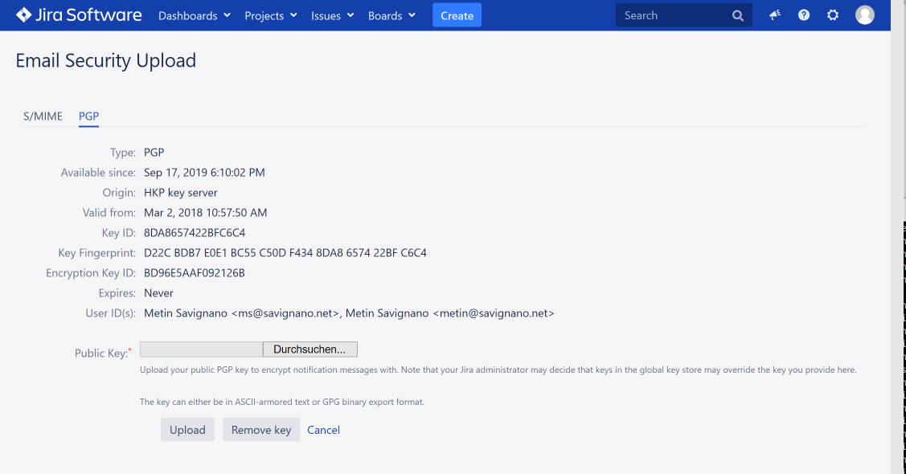The width and height of the screenshot is (906, 474).
Task: Open the Issues dropdown menu
Action: tap(333, 15)
